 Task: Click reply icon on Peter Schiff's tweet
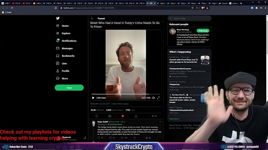tap(99, 138)
